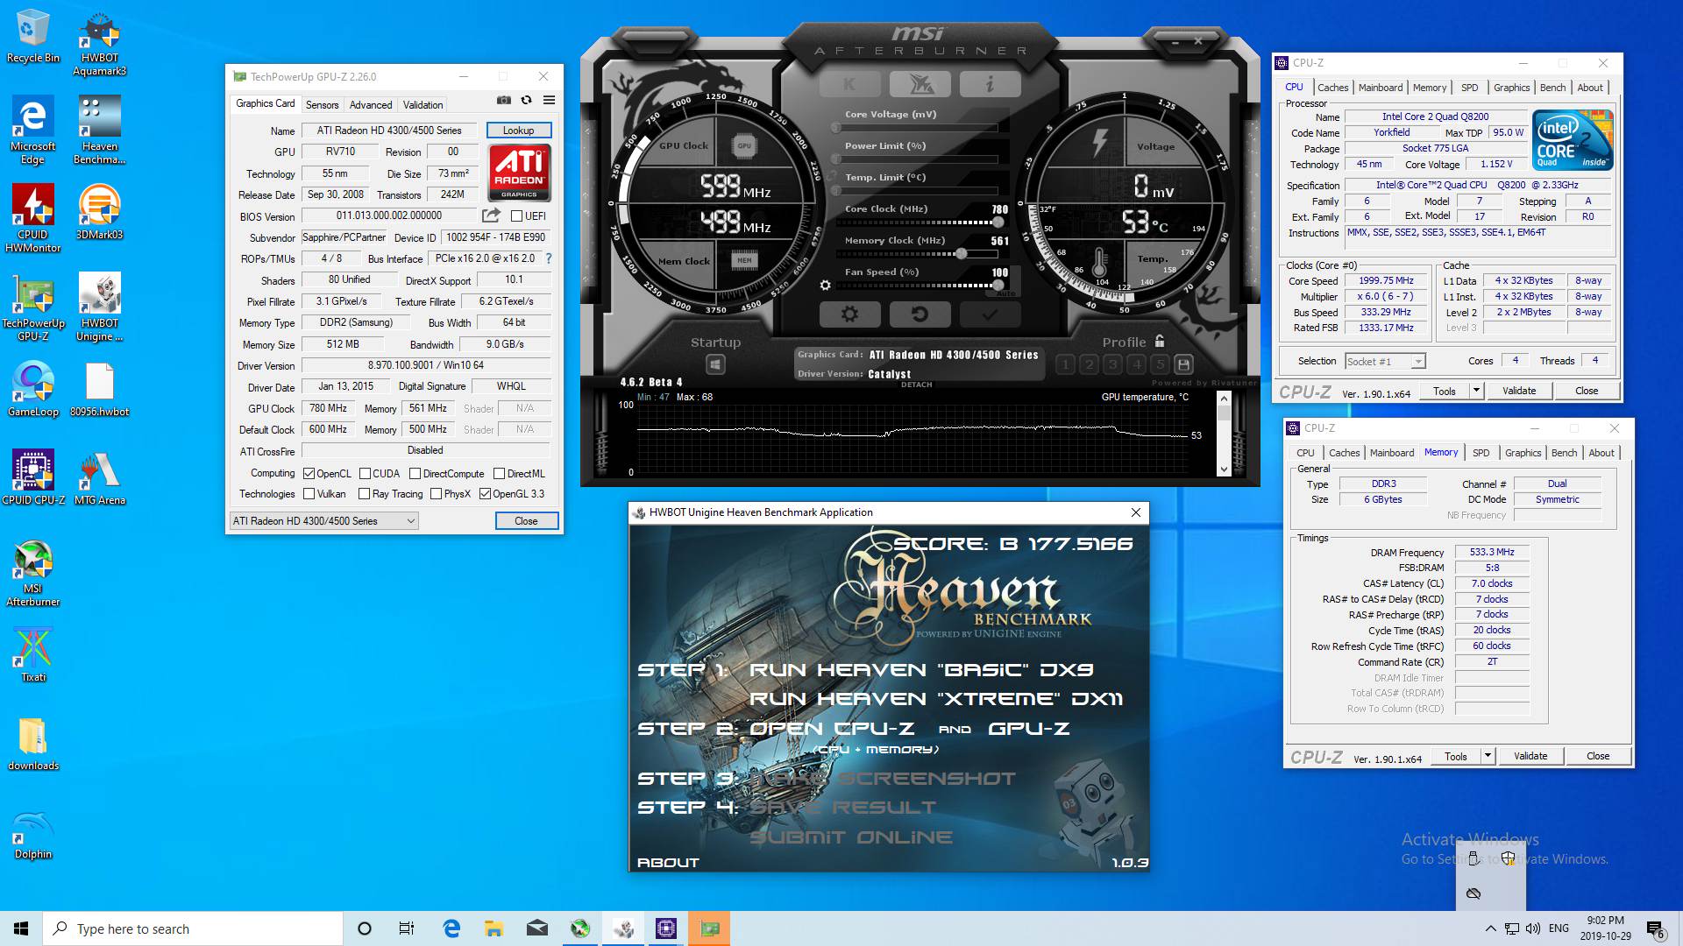1683x946 pixels.
Task: Click Validate button in lower CPU-Z
Action: coord(1530,756)
